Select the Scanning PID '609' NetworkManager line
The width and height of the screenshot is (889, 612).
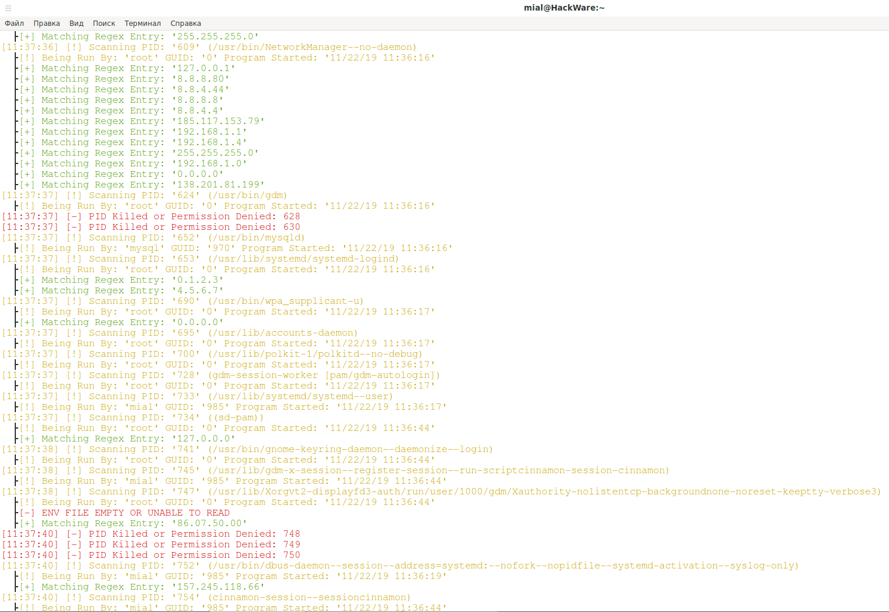pyautogui.click(x=209, y=47)
